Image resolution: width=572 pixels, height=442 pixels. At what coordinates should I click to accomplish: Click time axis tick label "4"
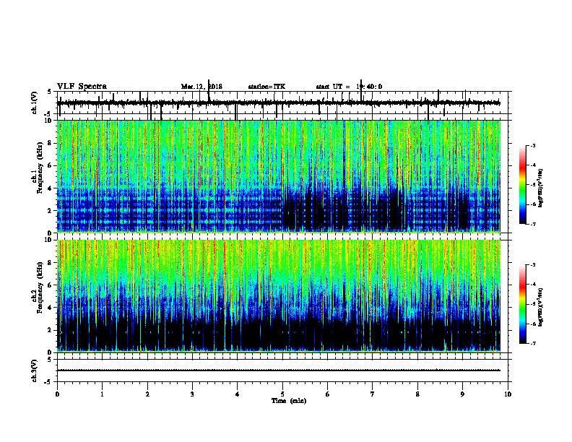pos(238,394)
